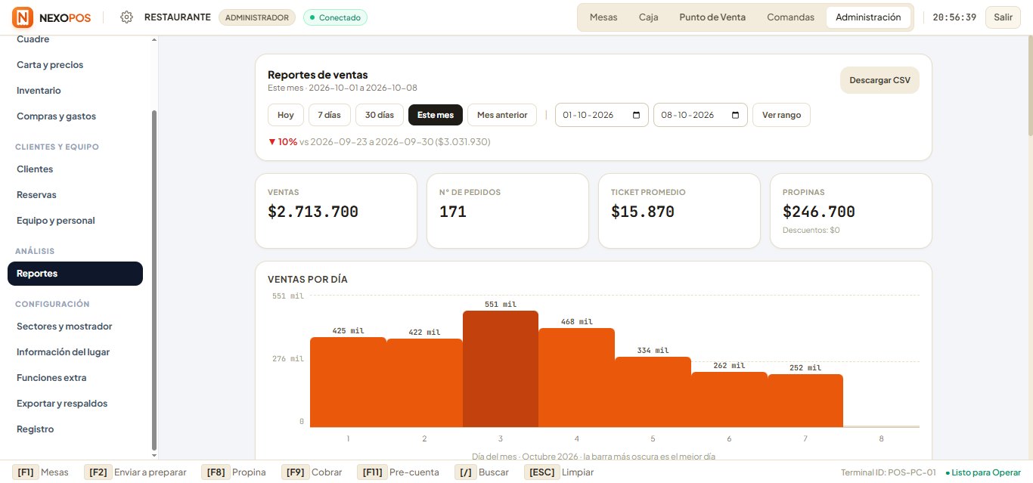Viewport: 1033px width, 483px height.
Task: Click the end date field 08-10-2026
Action: [700, 115]
